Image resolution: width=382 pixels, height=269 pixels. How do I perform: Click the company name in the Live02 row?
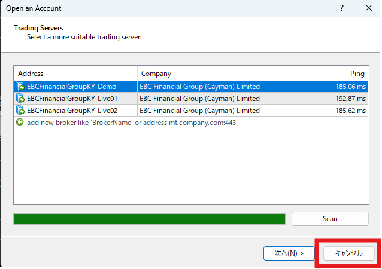coord(200,111)
